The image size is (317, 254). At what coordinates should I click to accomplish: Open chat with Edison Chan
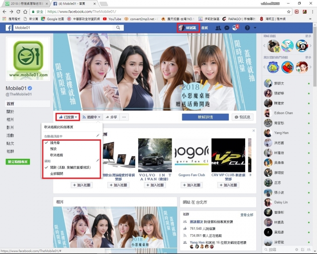[x=287, y=113]
